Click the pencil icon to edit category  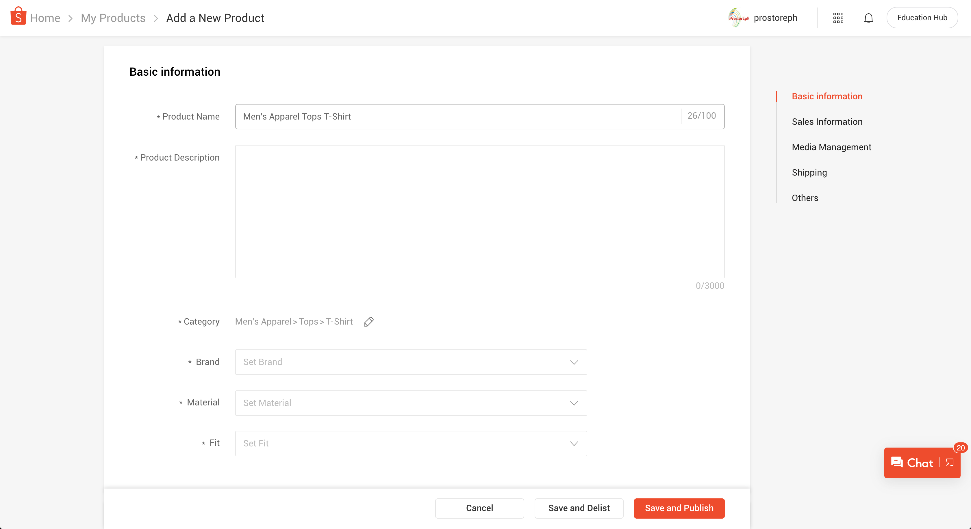click(x=368, y=322)
